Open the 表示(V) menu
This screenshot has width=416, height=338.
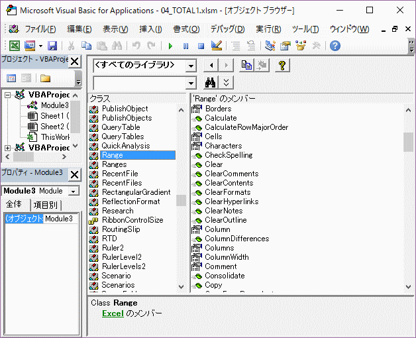tap(115, 29)
